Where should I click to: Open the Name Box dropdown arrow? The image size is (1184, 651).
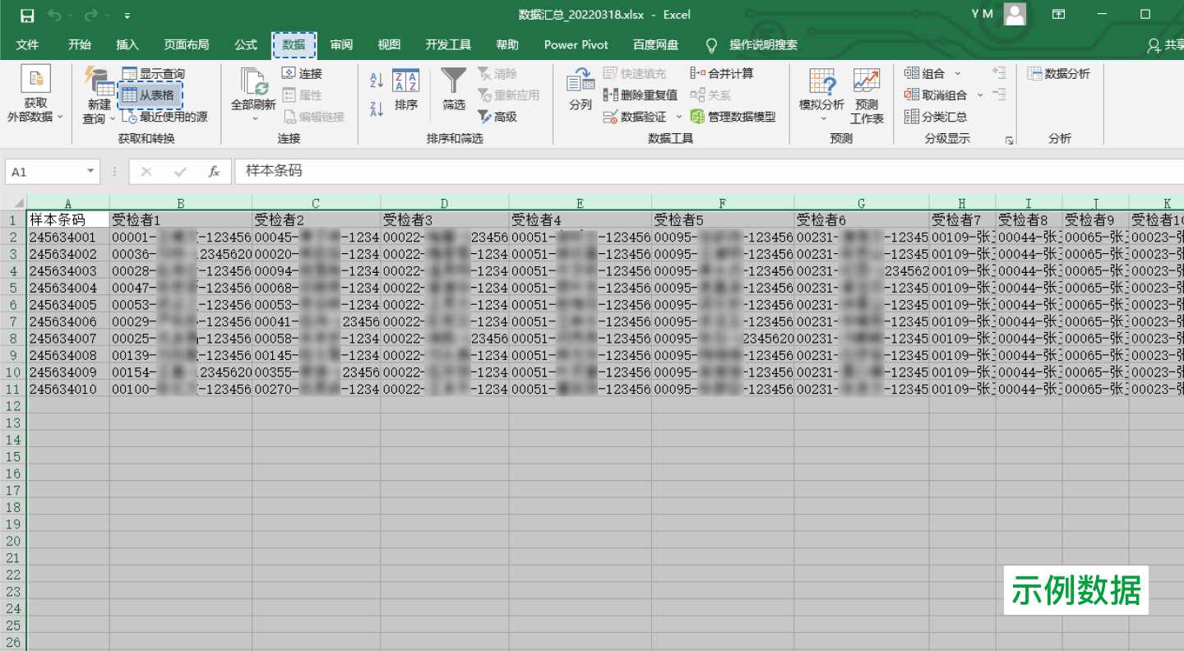click(91, 172)
